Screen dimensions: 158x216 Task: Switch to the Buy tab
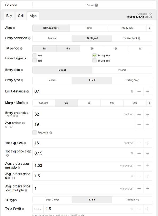point(9,16)
